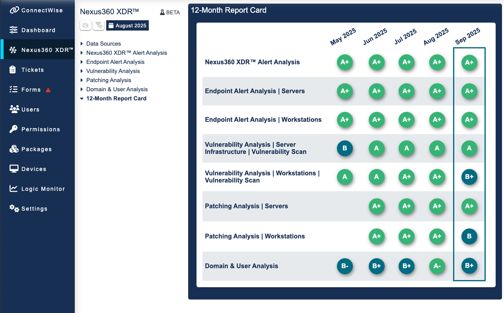Click the Jul 2025 column header
504x313 pixels.
[x=405, y=37]
